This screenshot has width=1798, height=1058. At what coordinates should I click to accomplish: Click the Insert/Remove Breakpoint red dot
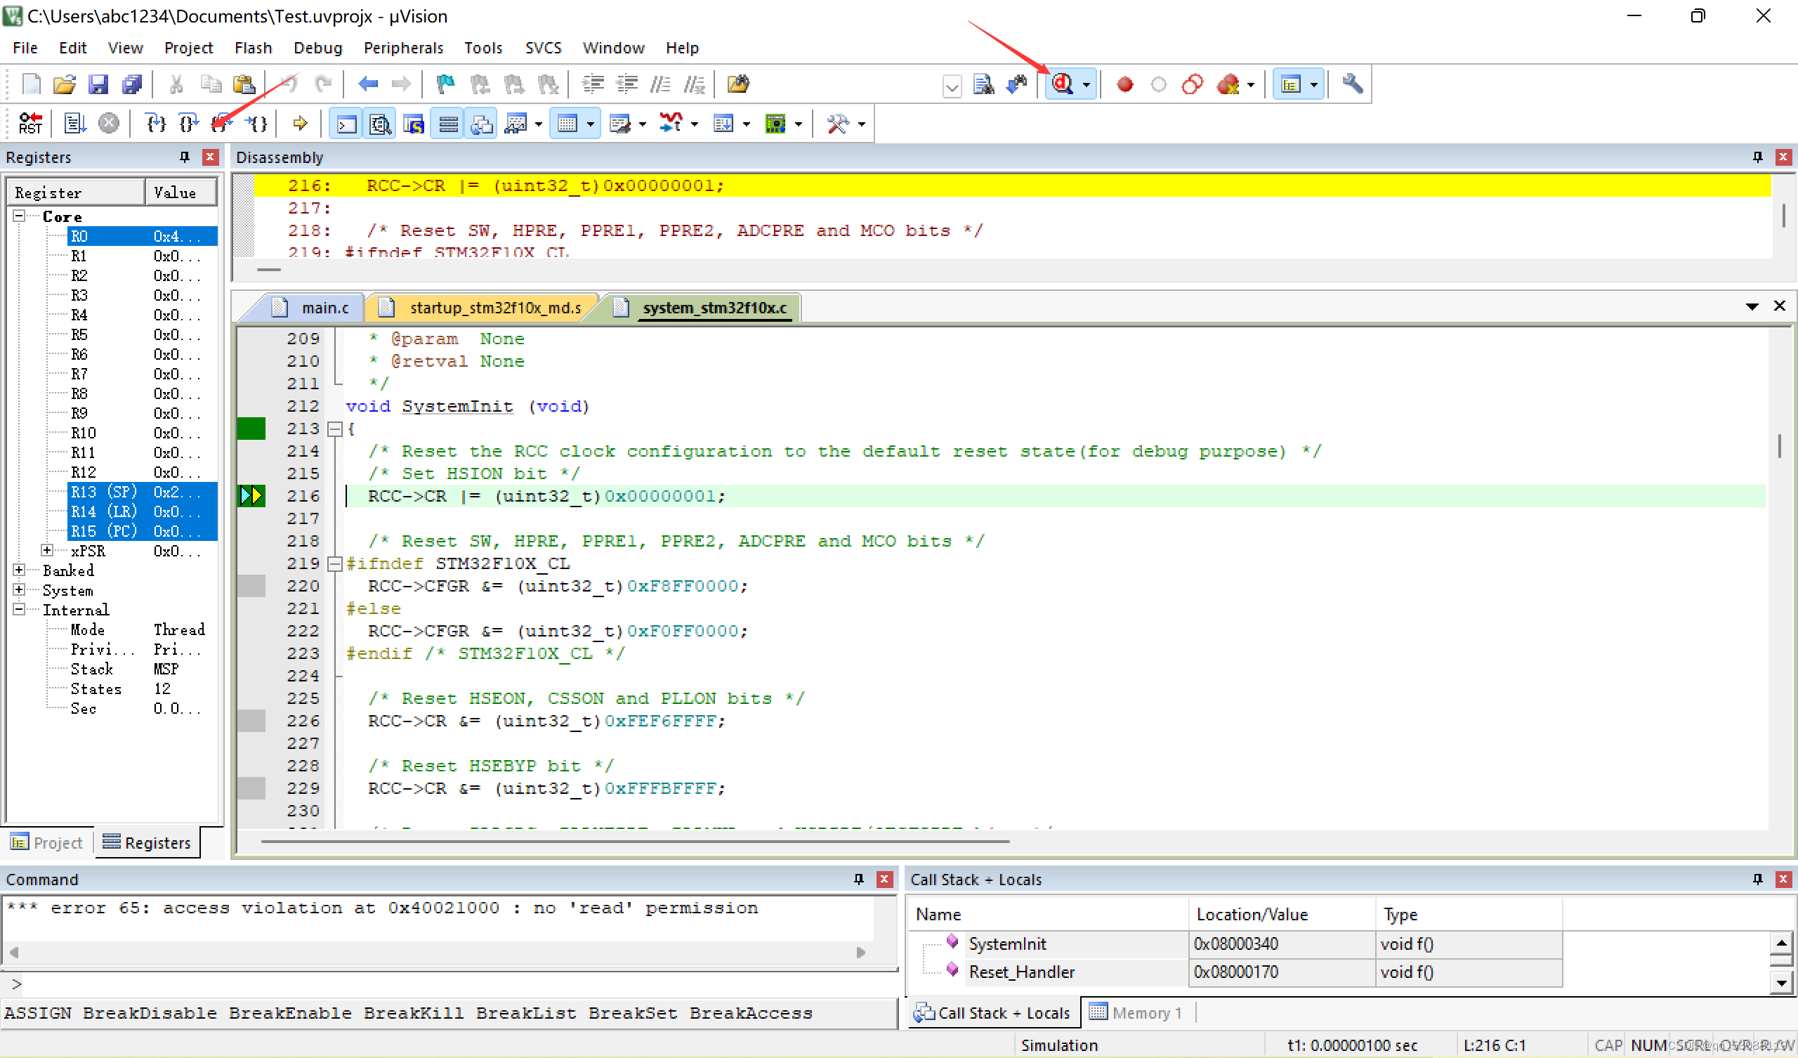(x=1125, y=84)
